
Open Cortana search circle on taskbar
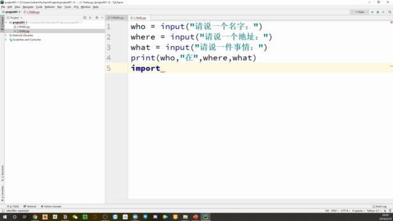(x=15, y=217)
